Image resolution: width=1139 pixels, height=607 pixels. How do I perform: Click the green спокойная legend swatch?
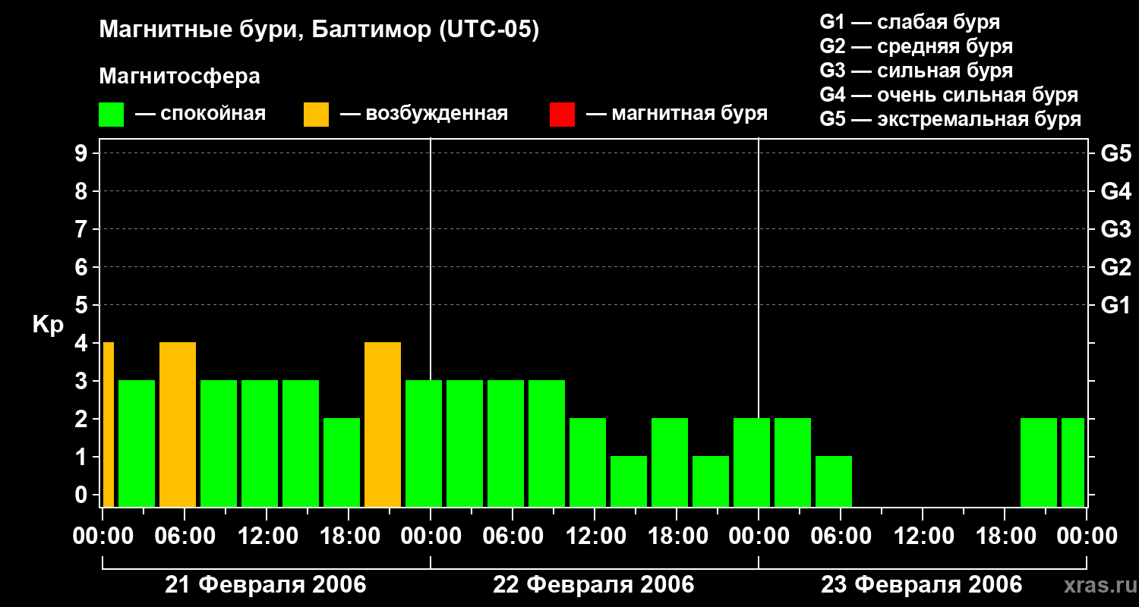111,115
